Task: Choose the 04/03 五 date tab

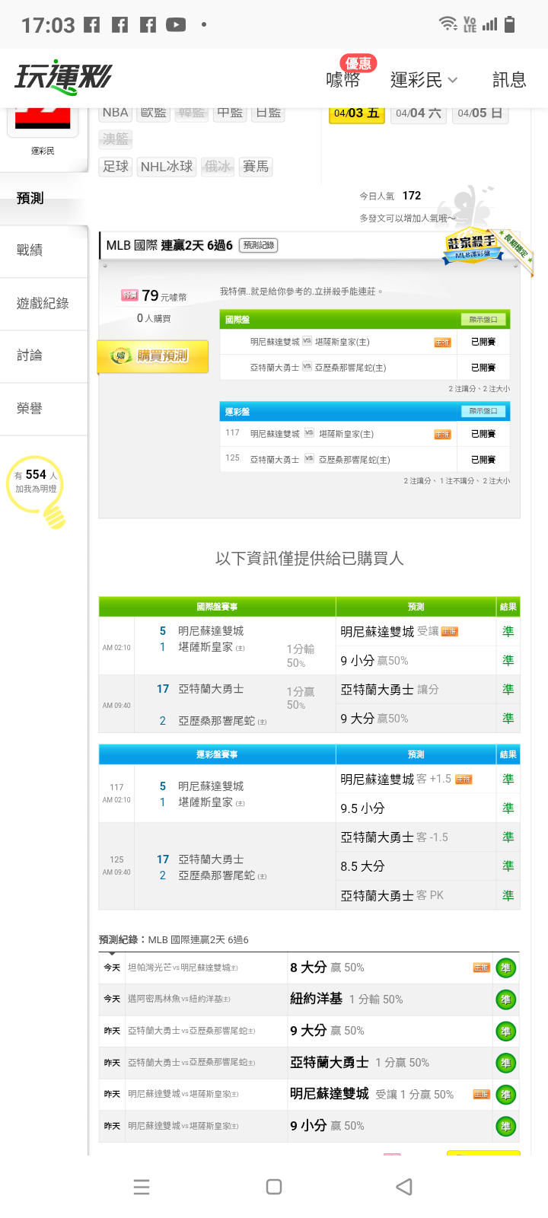Action: (356, 113)
